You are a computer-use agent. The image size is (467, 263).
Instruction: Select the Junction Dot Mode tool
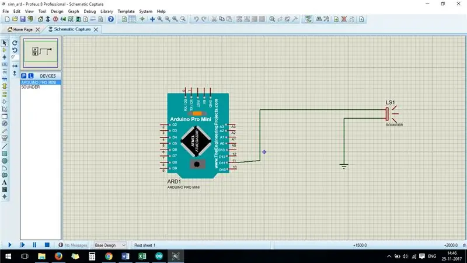[x=5, y=57]
